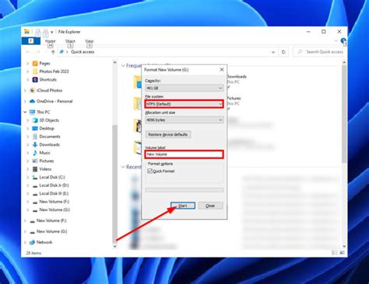Open the address bar history dropdown
369x284 pixels.
(273, 52)
